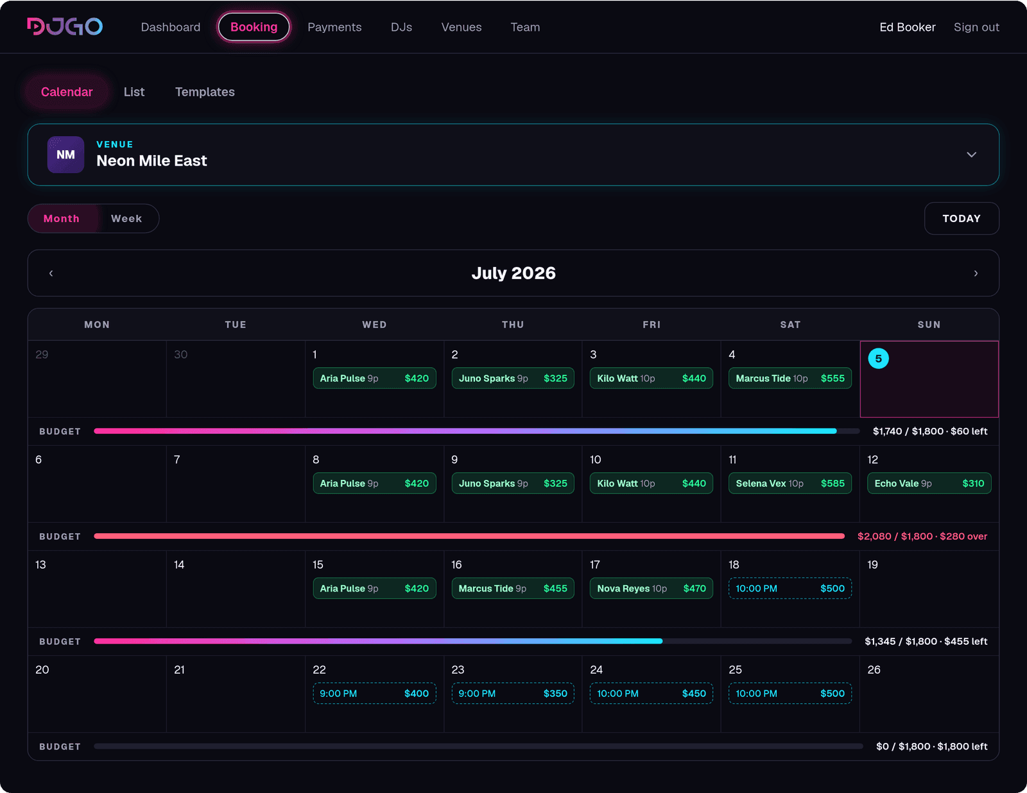Click open 10:00 PM $450 slot

pos(652,694)
